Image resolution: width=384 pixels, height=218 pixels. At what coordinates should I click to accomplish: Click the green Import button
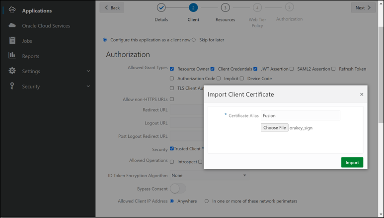pos(352,163)
